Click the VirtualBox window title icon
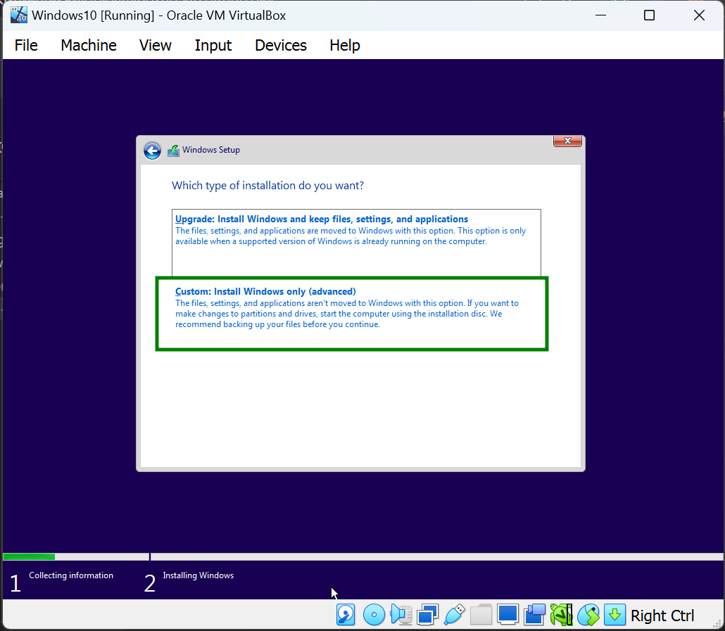The width and height of the screenshot is (725, 631). (18, 15)
